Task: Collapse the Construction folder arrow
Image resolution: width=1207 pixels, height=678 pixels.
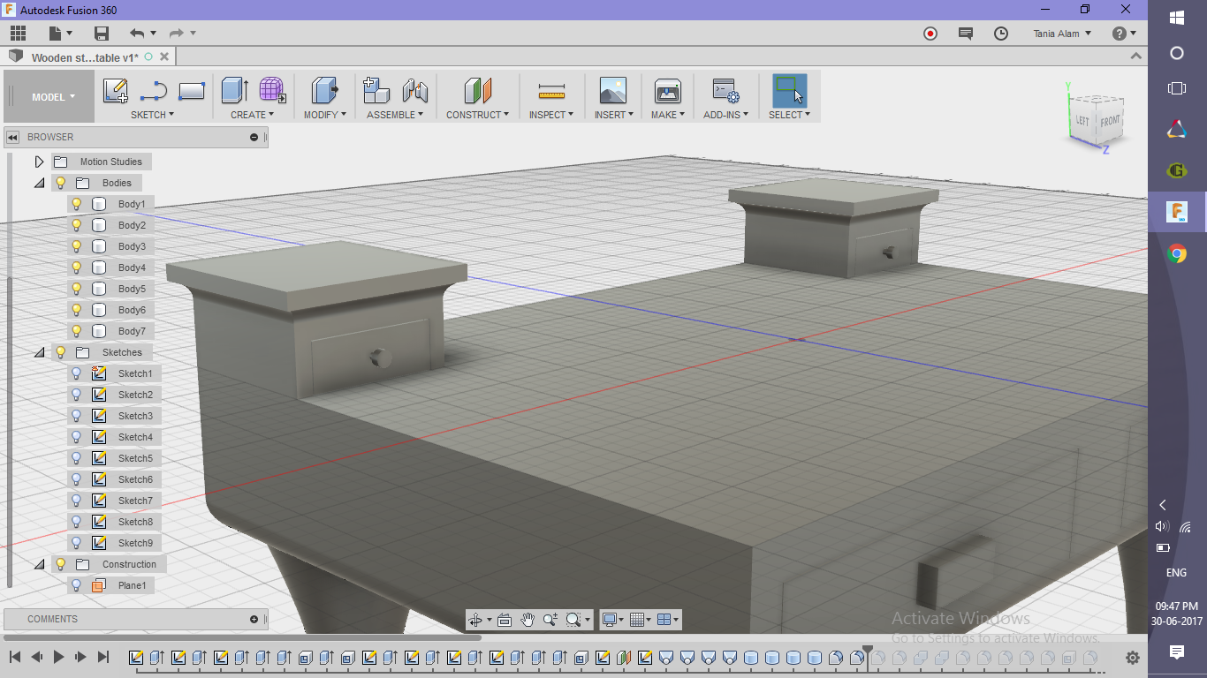Action: [39, 564]
